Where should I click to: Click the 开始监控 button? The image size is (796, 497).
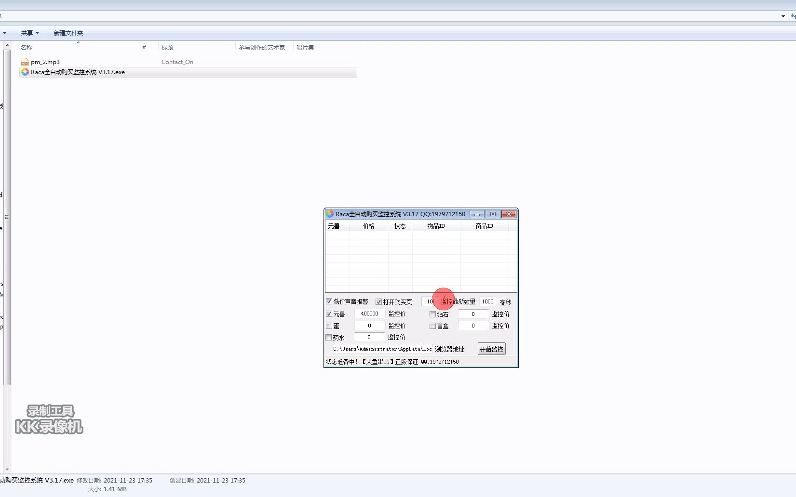492,349
